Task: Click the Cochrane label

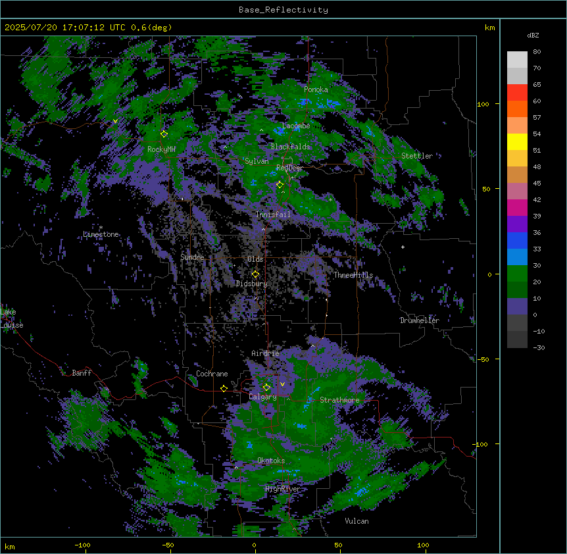Action: (x=212, y=374)
